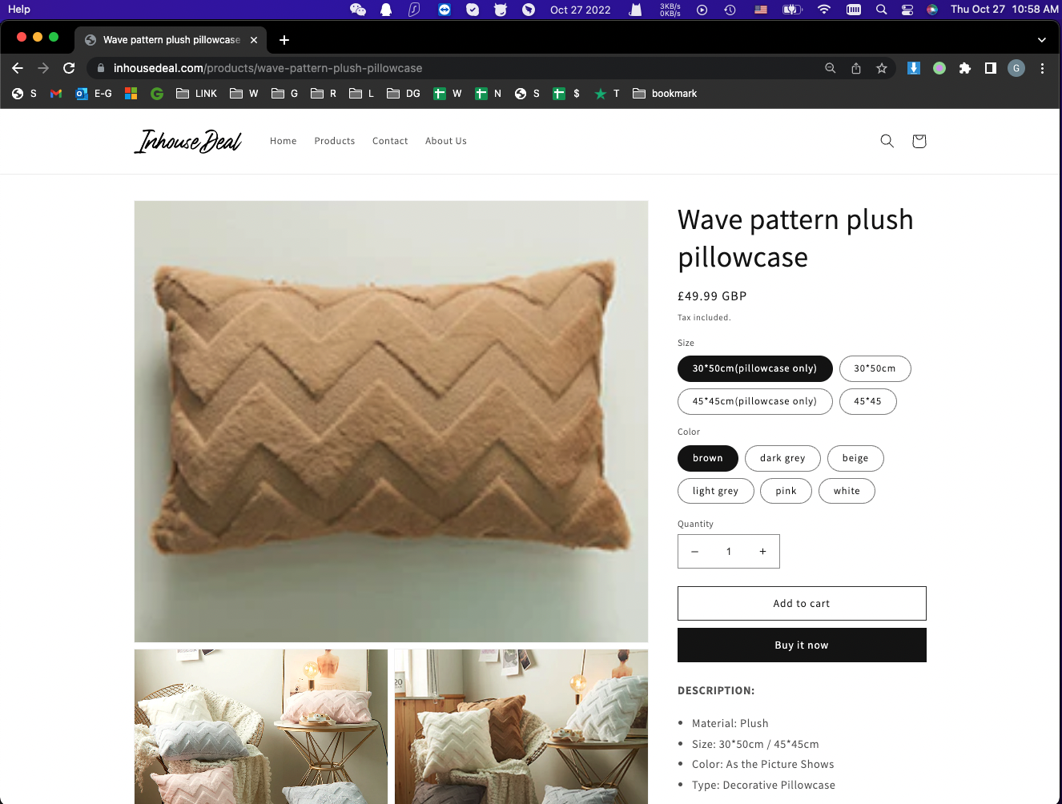Bookmark this page with star icon
Viewport: 1062px width, 804px height.
coord(882,68)
